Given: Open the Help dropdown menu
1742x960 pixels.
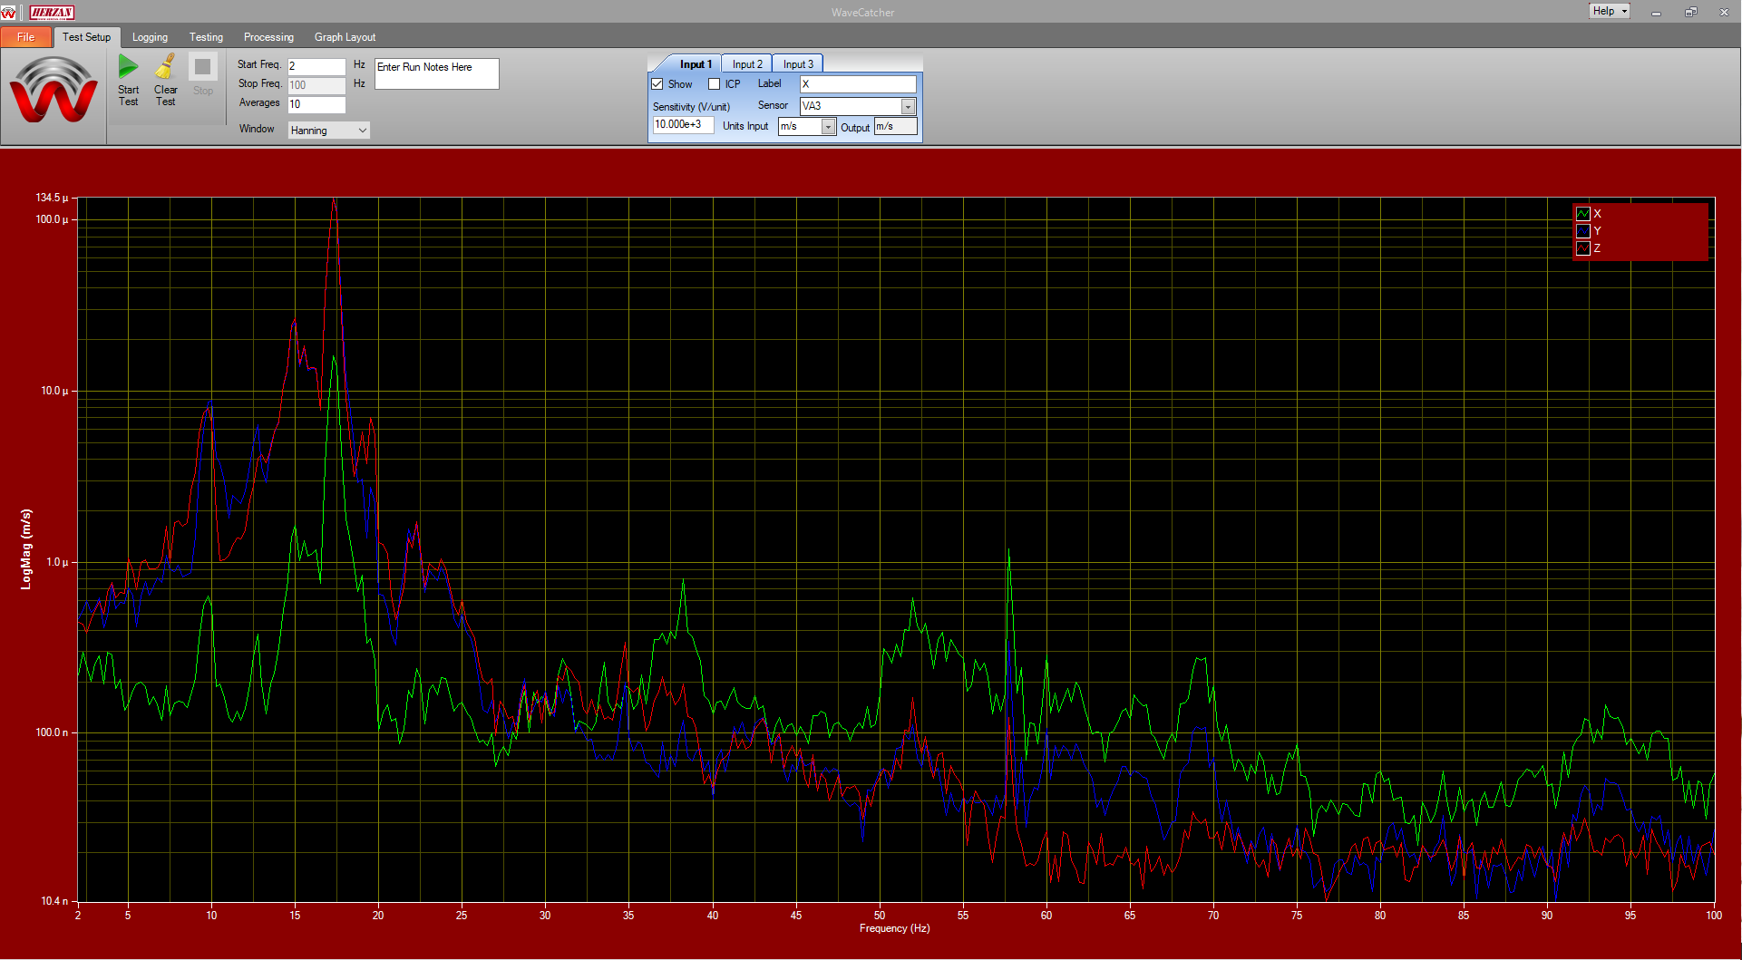Looking at the screenshot, I should tap(1609, 11).
